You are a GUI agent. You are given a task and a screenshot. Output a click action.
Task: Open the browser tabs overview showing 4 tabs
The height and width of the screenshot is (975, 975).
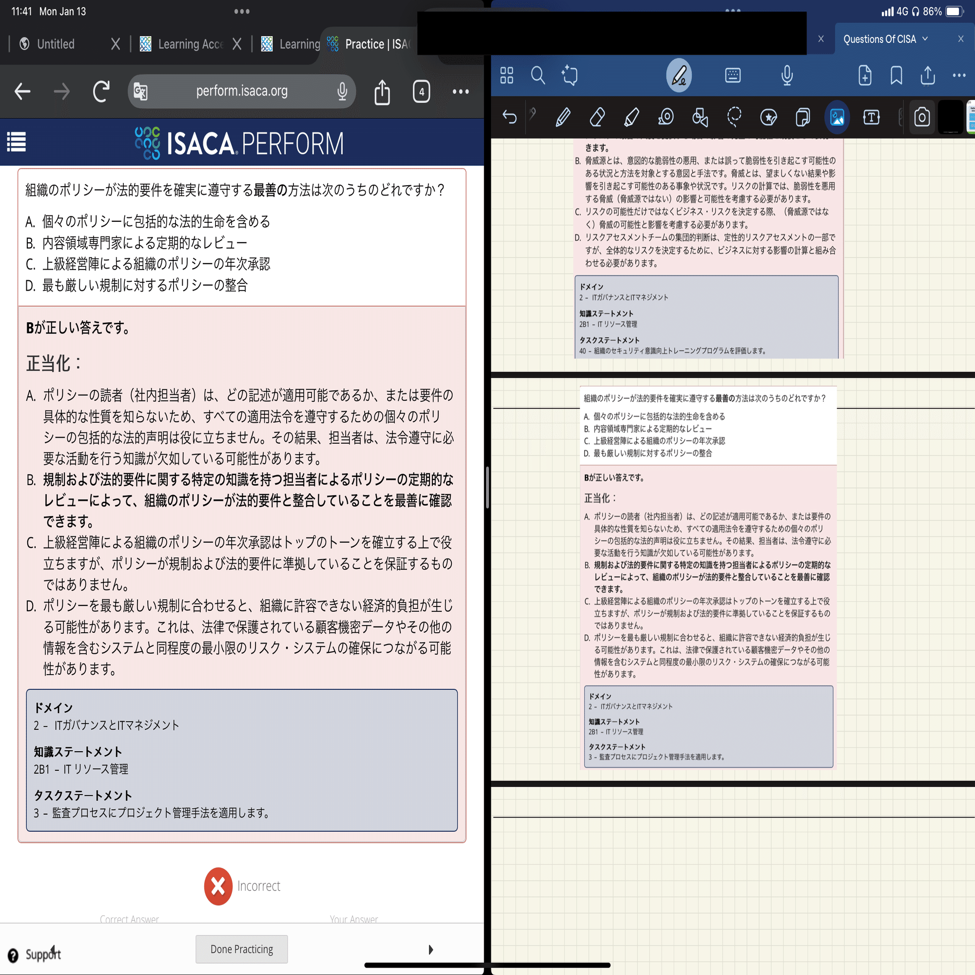tap(421, 91)
